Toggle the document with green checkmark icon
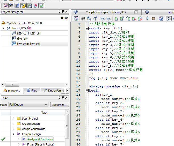 [41, 5]
